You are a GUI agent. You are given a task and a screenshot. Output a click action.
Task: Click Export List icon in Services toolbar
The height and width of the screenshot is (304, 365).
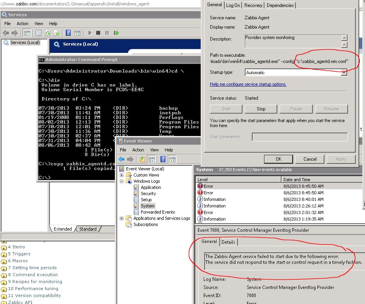point(56,33)
